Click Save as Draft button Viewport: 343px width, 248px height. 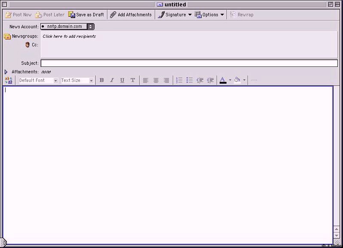86,15
